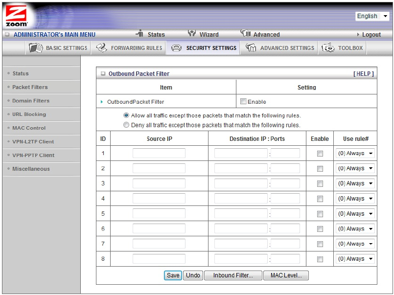Screen dimensions: 394x295
Task: Click the Save button
Action: tap(173, 275)
